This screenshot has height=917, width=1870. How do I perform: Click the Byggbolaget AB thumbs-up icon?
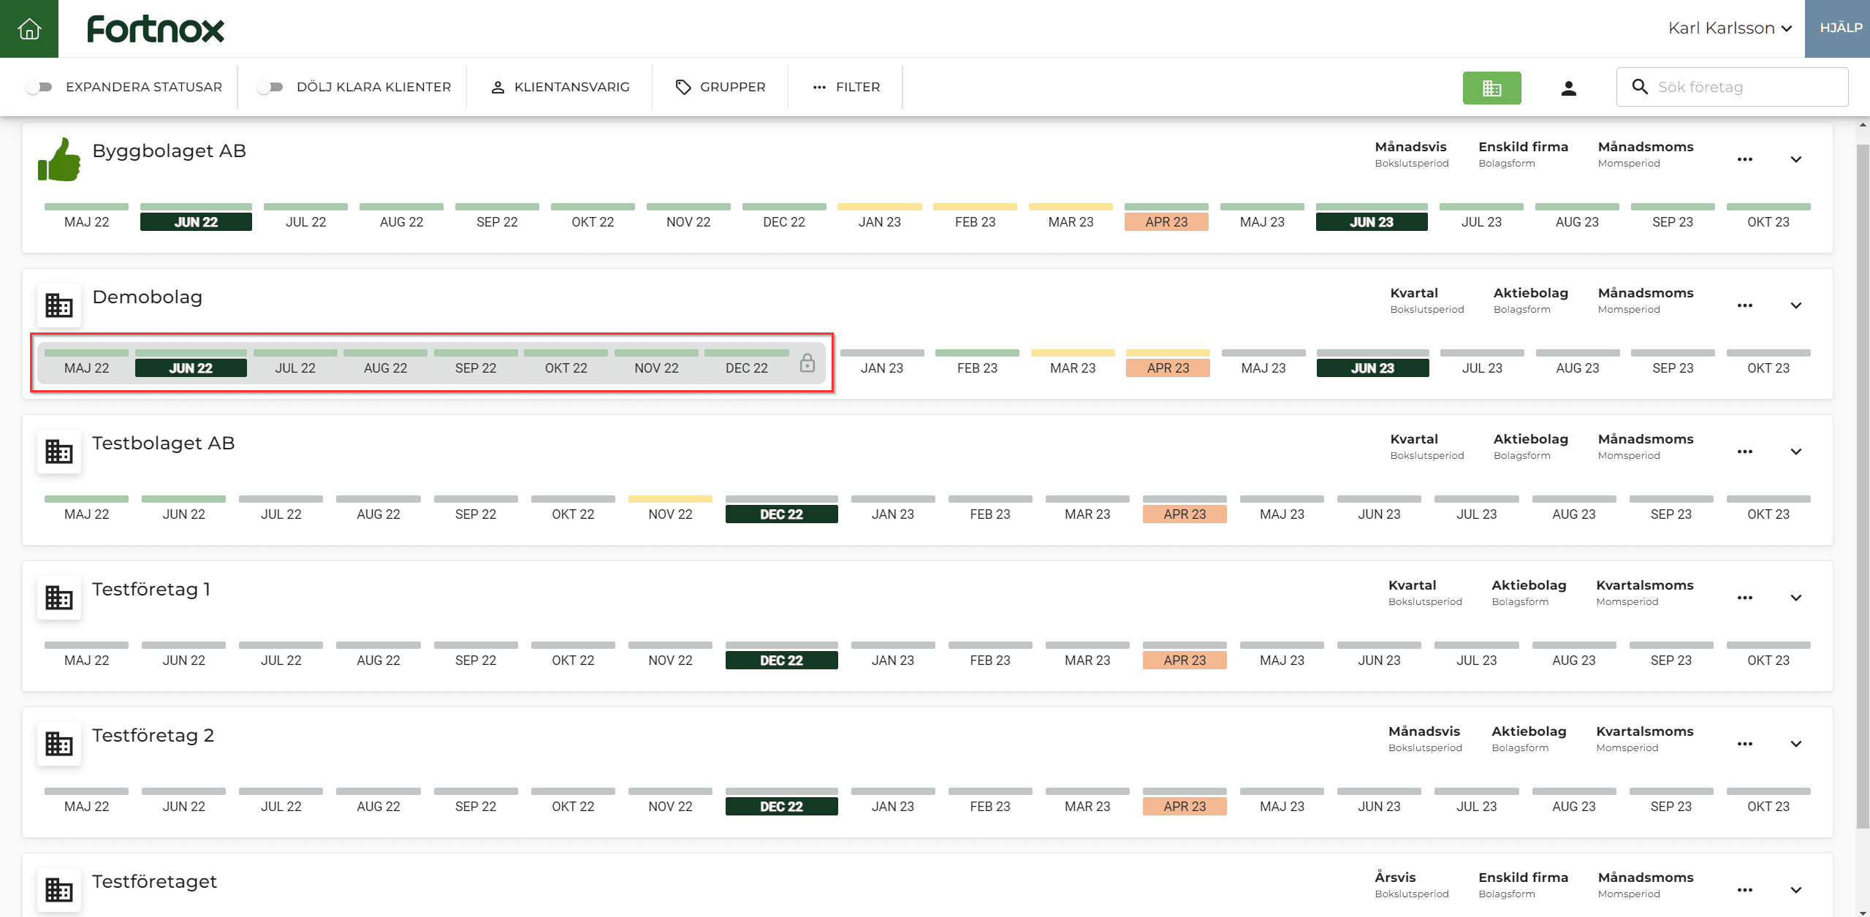[59, 159]
